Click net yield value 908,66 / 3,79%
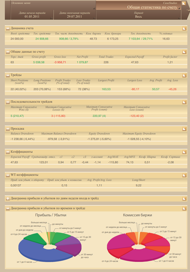The image size is (190, 272). tap(69, 39)
